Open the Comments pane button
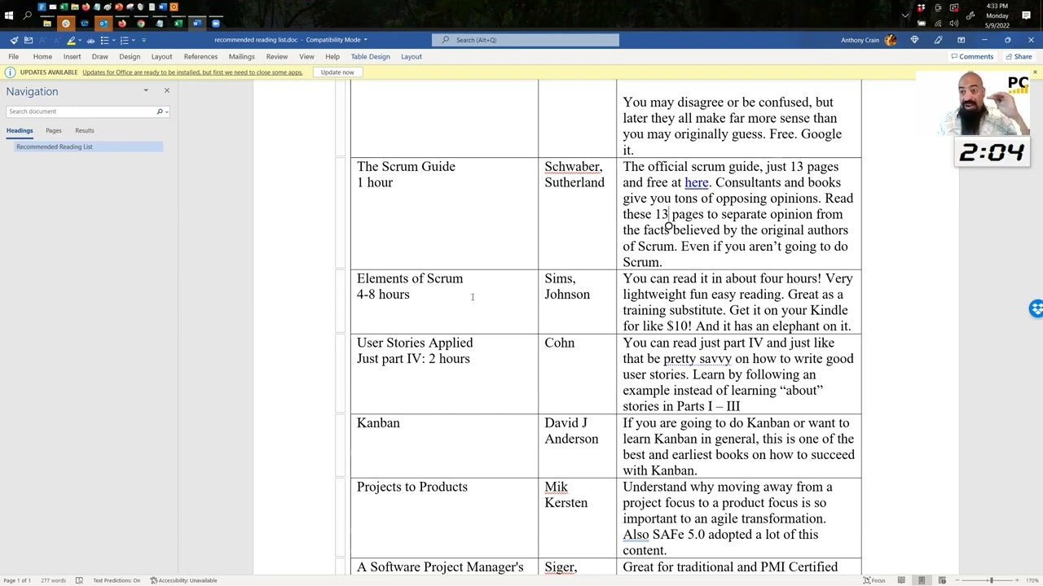 (x=972, y=56)
